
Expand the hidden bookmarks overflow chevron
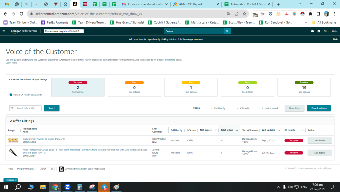coord(305,22)
